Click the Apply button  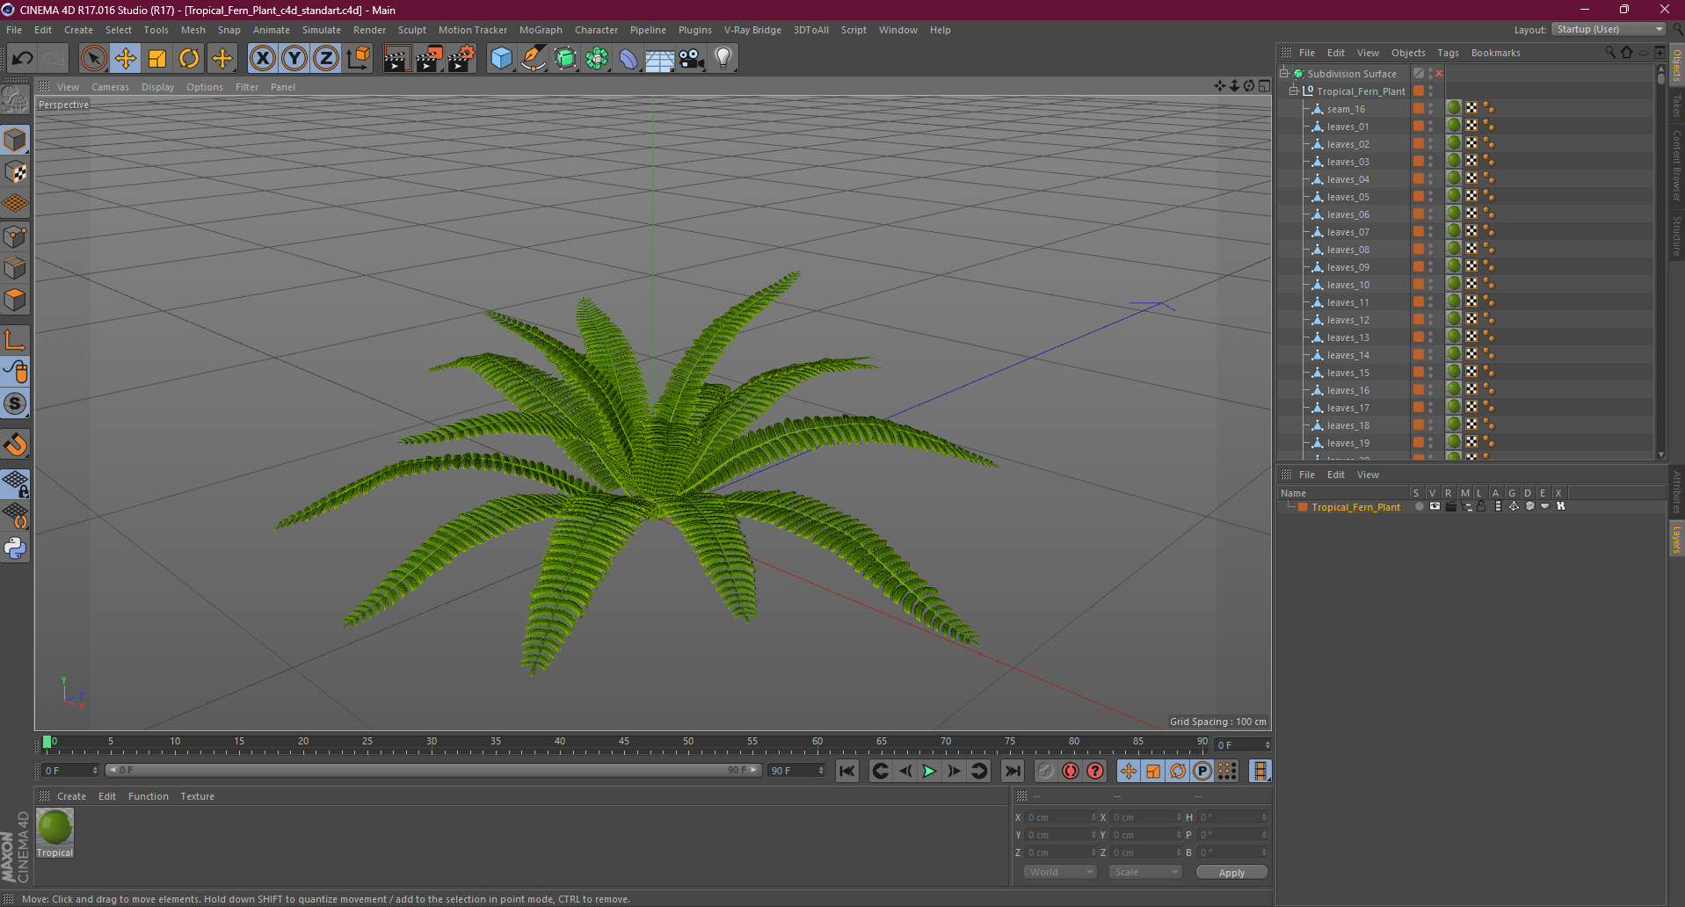pos(1231,873)
